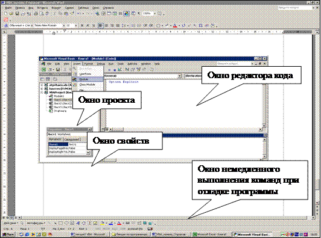Toggle Italic formatting
Viewport: 321px width, 238px height.
(88, 25)
